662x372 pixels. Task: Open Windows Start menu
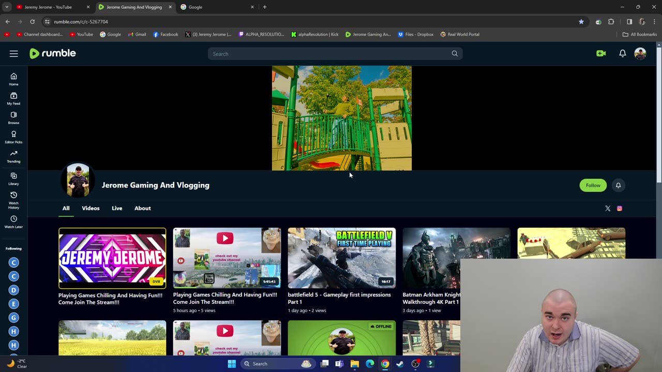coord(232,364)
